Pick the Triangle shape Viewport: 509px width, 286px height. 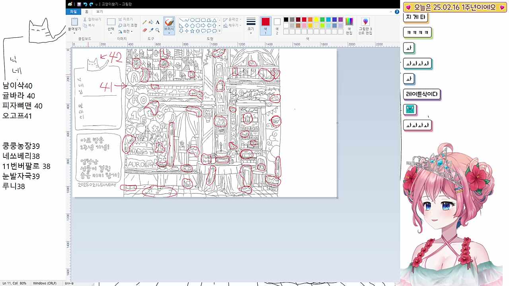215,20
